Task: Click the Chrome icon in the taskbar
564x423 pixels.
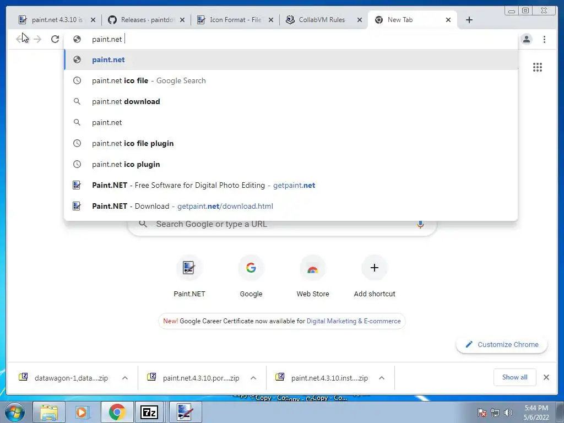Action: click(117, 412)
